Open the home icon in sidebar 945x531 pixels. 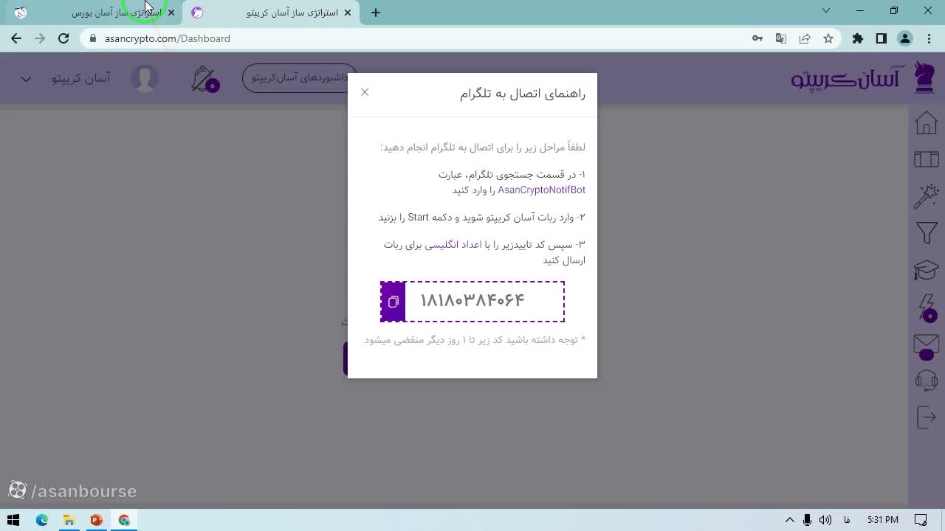click(x=926, y=123)
